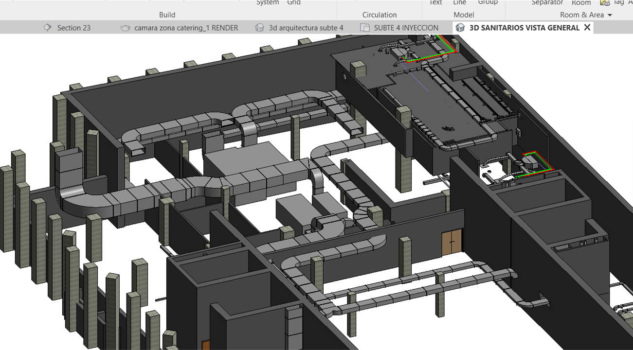Screen dimensions: 633x350
Task: Open the camara zona catering_1 RENDER tab
Action: tap(186, 28)
